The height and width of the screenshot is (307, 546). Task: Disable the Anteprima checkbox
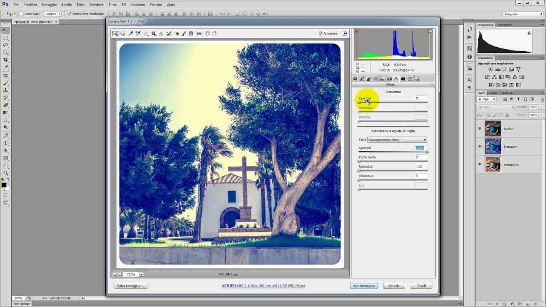click(x=320, y=33)
